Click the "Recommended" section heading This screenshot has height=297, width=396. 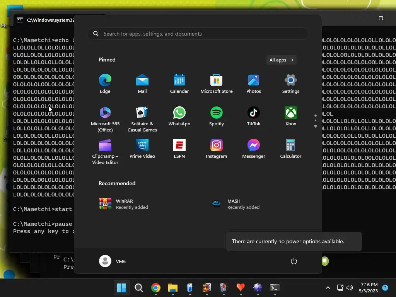coord(117,183)
